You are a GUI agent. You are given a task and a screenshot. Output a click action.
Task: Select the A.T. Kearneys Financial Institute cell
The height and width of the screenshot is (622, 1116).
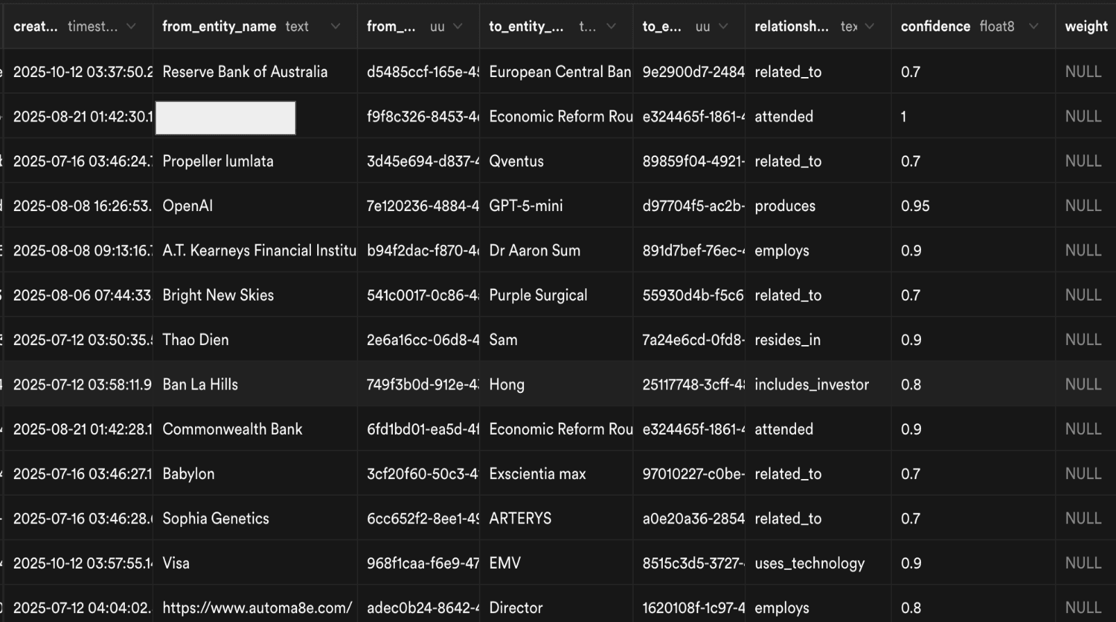[x=255, y=251]
